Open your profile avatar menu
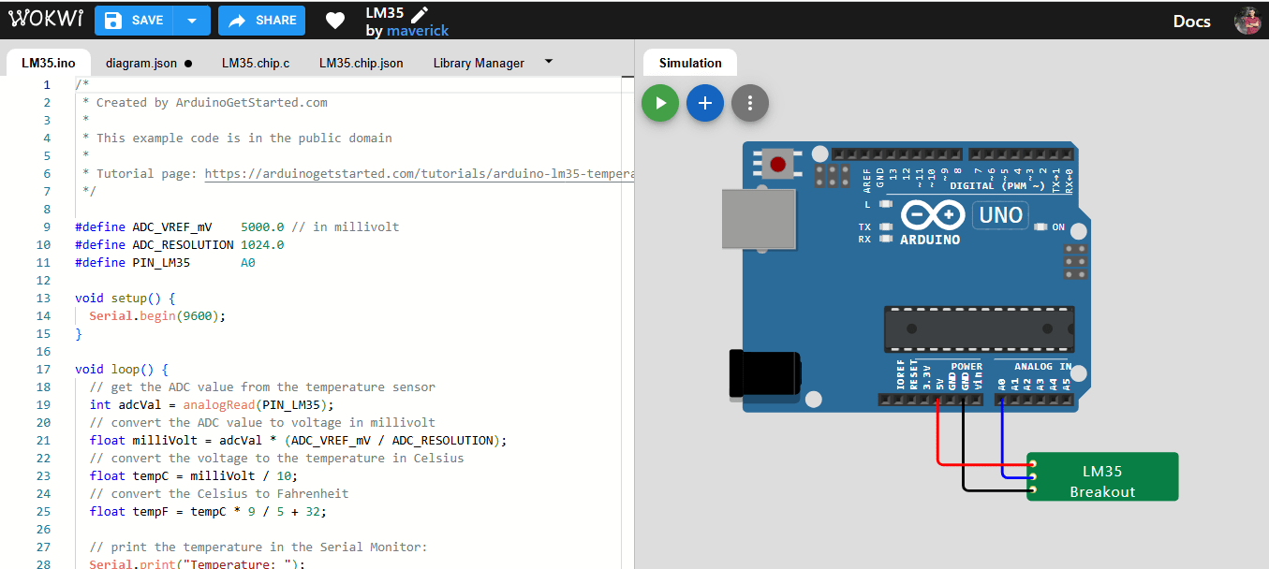Viewport: 1269px width, 569px height. coord(1248,20)
